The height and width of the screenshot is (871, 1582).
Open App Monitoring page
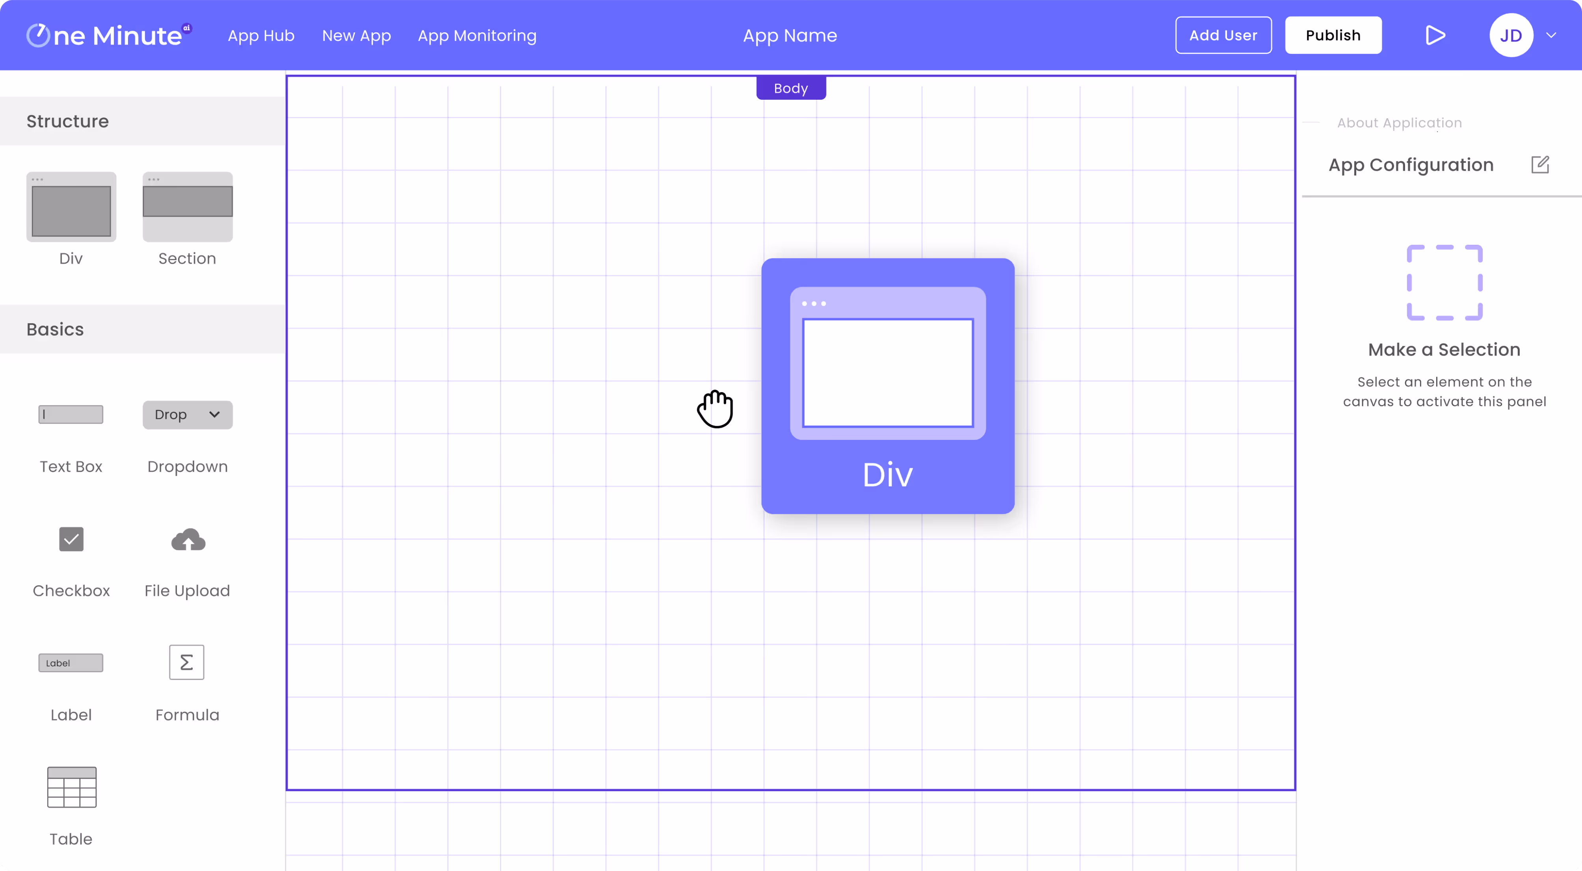[477, 35]
